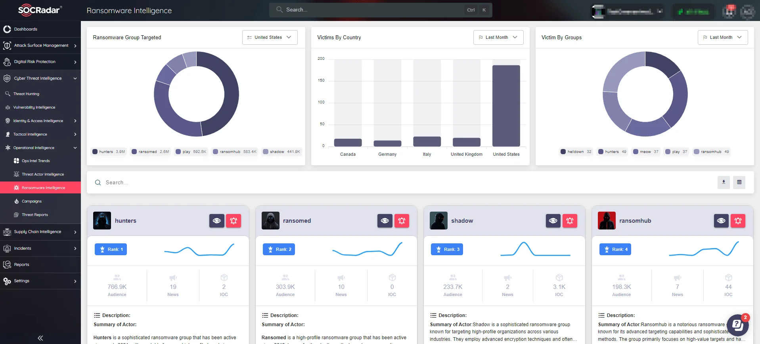Focus the top global search box
760x344 pixels.
[x=381, y=10]
